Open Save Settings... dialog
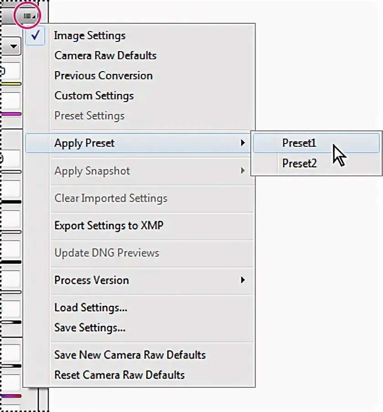The height and width of the screenshot is (412, 383). [x=90, y=328]
